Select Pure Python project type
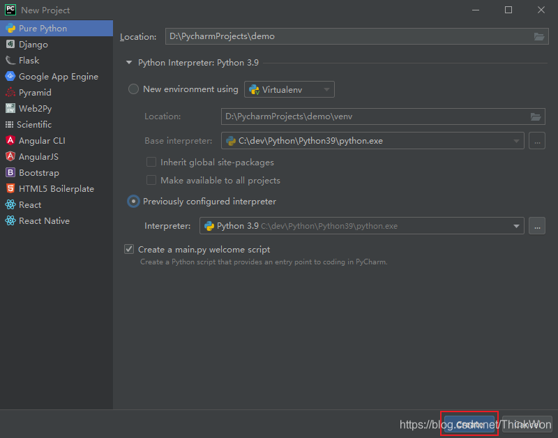 tap(56, 28)
